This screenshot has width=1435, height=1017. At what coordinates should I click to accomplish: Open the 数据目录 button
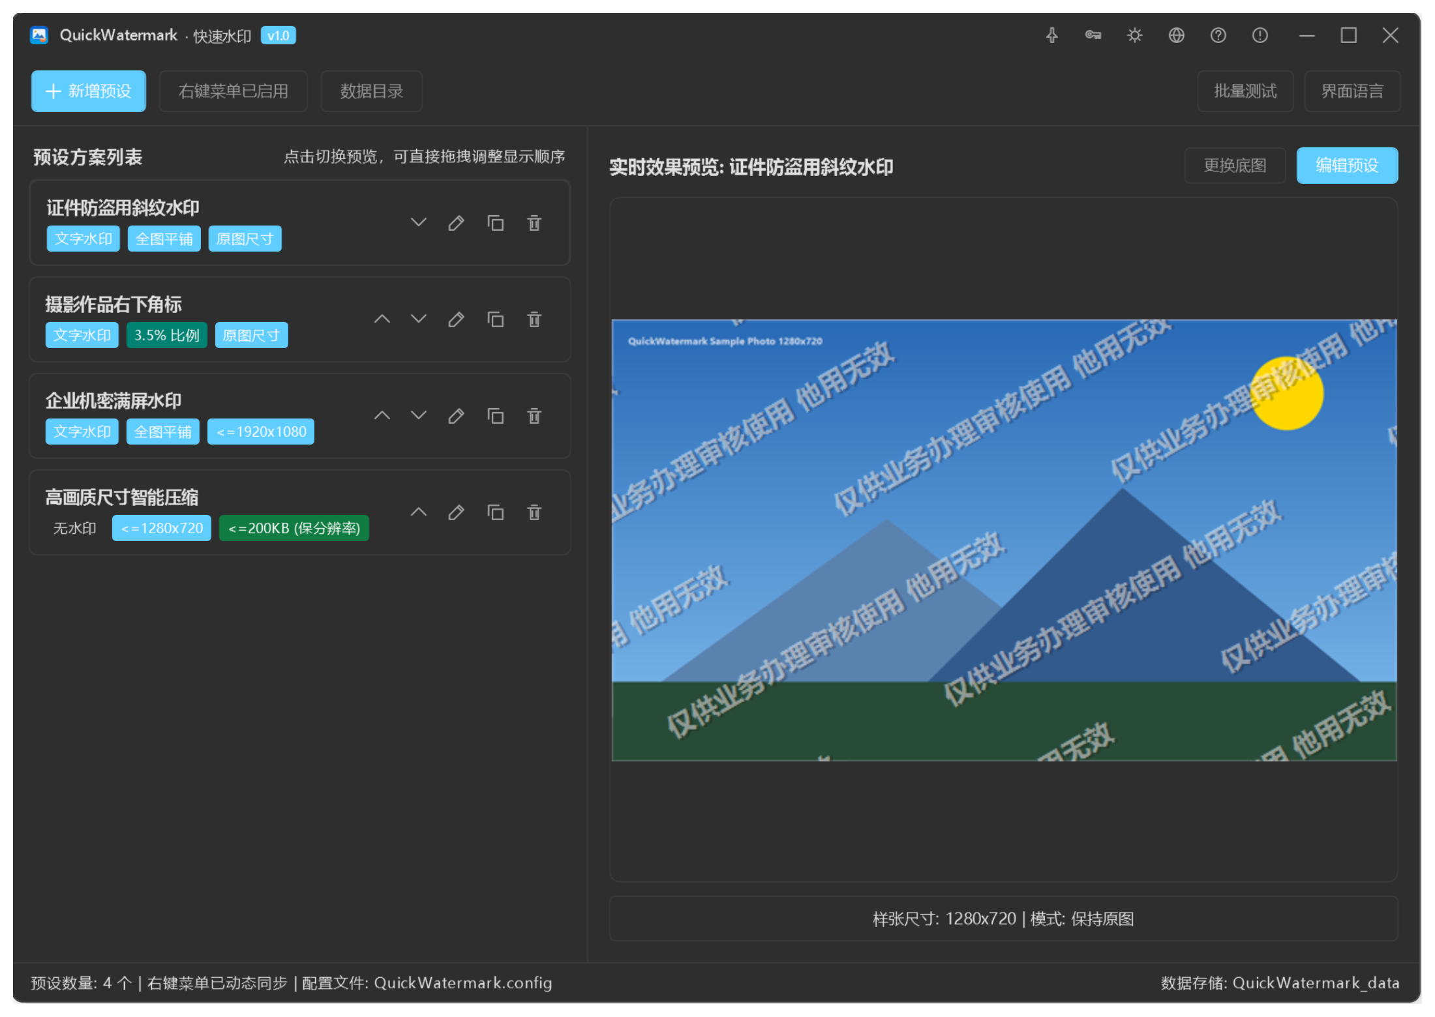[372, 91]
